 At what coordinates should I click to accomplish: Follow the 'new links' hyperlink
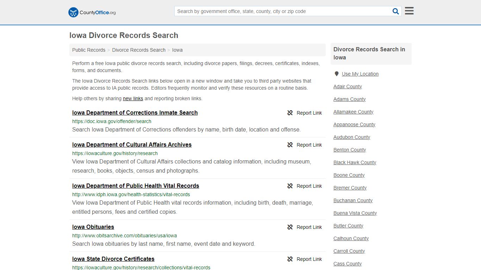(x=133, y=98)
